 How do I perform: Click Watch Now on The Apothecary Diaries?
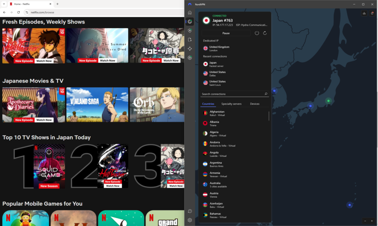(44, 120)
